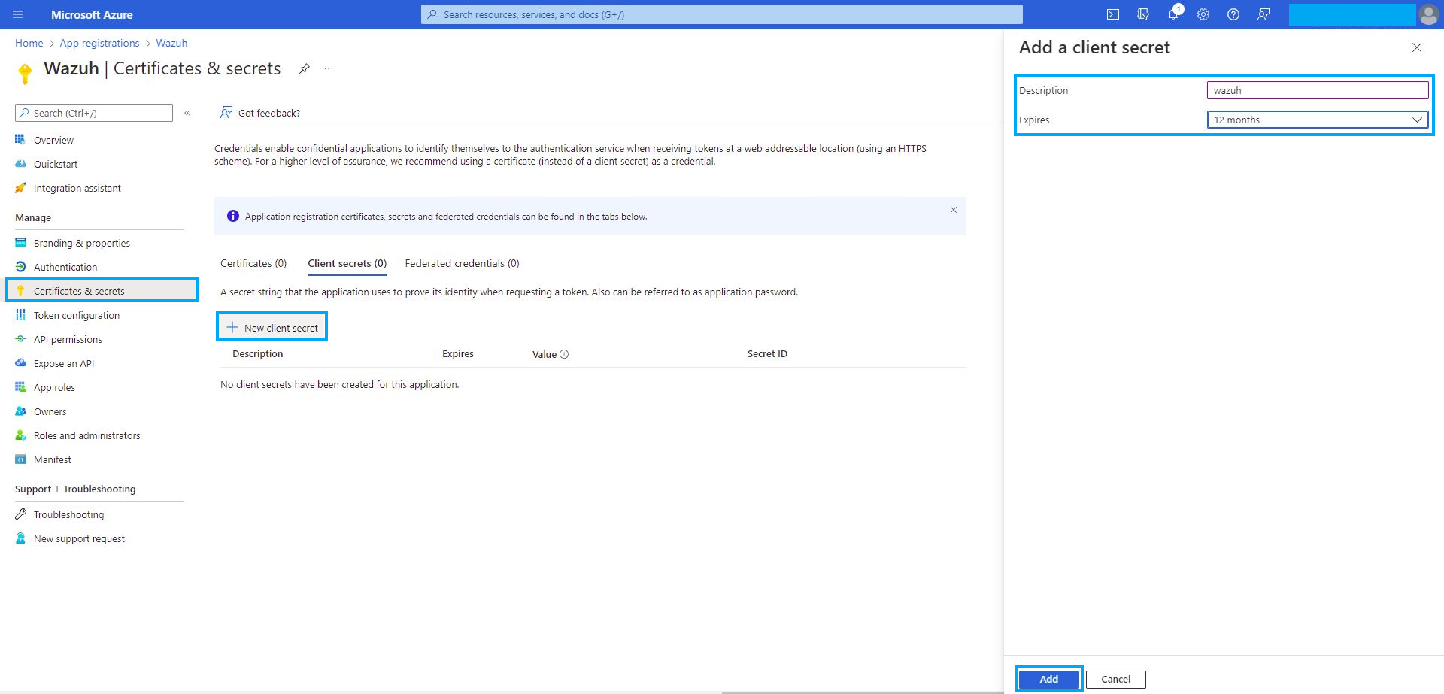Image resolution: width=1444 pixels, height=694 pixels.
Task: Navigate to App registrations via breadcrumb
Action: 99,43
